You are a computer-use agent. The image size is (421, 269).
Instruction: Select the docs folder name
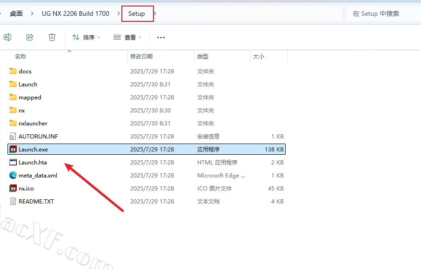click(25, 72)
